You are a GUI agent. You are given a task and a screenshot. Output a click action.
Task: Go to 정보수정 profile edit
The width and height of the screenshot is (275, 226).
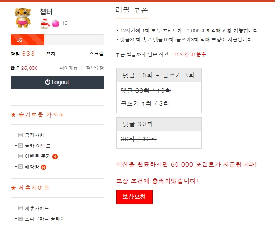95,68
